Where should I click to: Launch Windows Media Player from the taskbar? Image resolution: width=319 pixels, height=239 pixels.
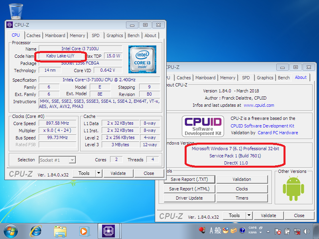tap(84, 231)
